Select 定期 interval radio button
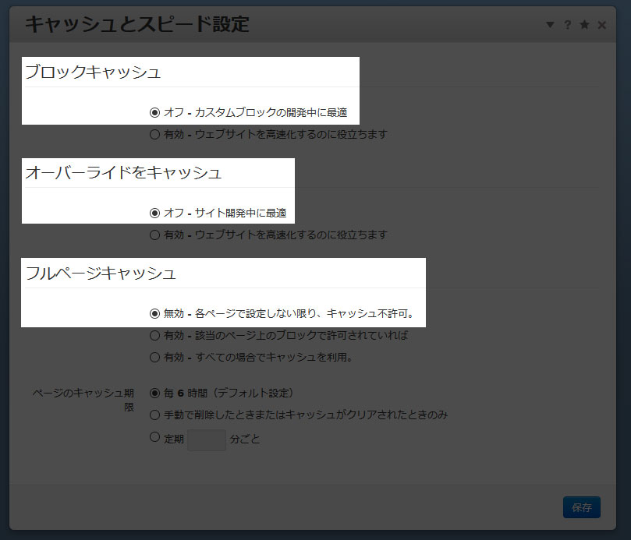The width and height of the screenshot is (631, 540). (154, 436)
